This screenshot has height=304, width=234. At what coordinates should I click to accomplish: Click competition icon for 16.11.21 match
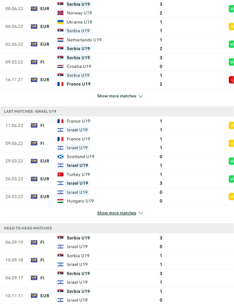pos(34,80)
